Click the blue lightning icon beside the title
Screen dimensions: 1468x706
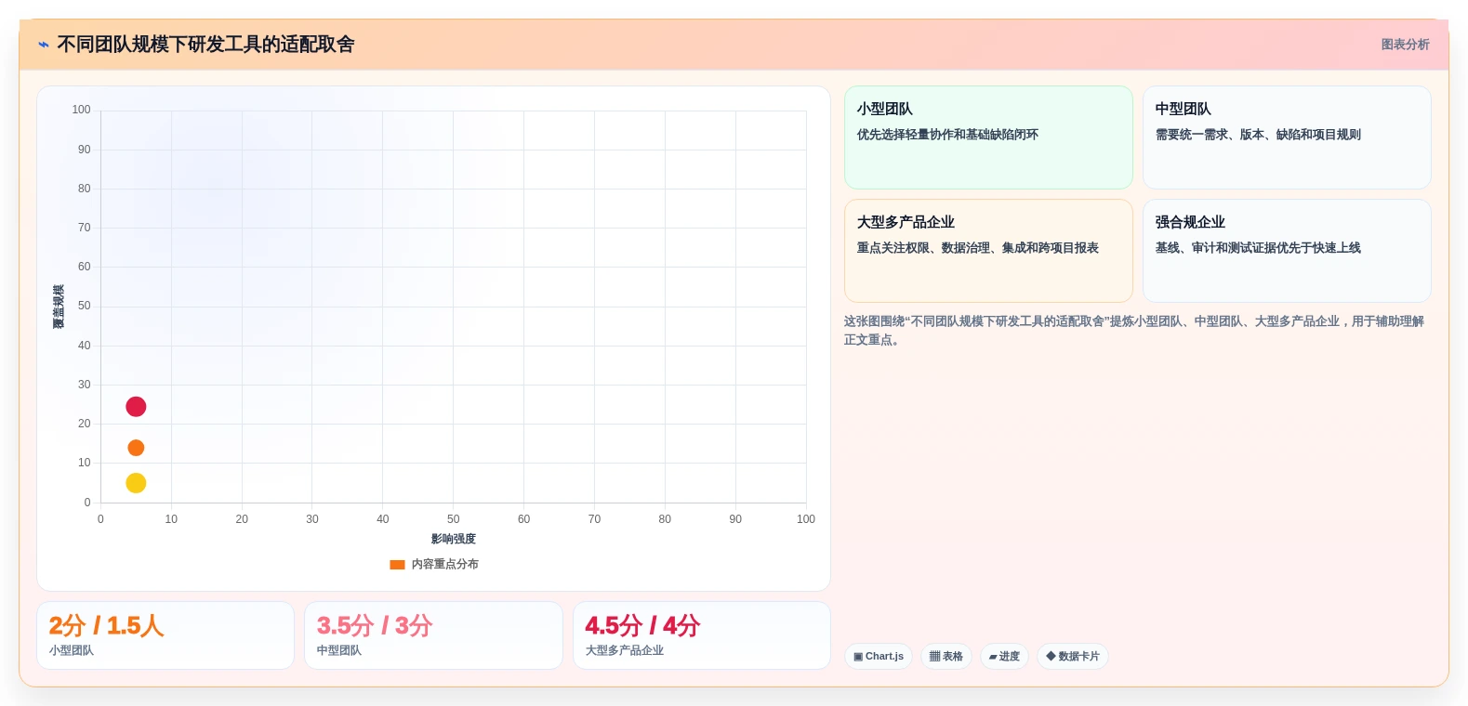point(44,45)
